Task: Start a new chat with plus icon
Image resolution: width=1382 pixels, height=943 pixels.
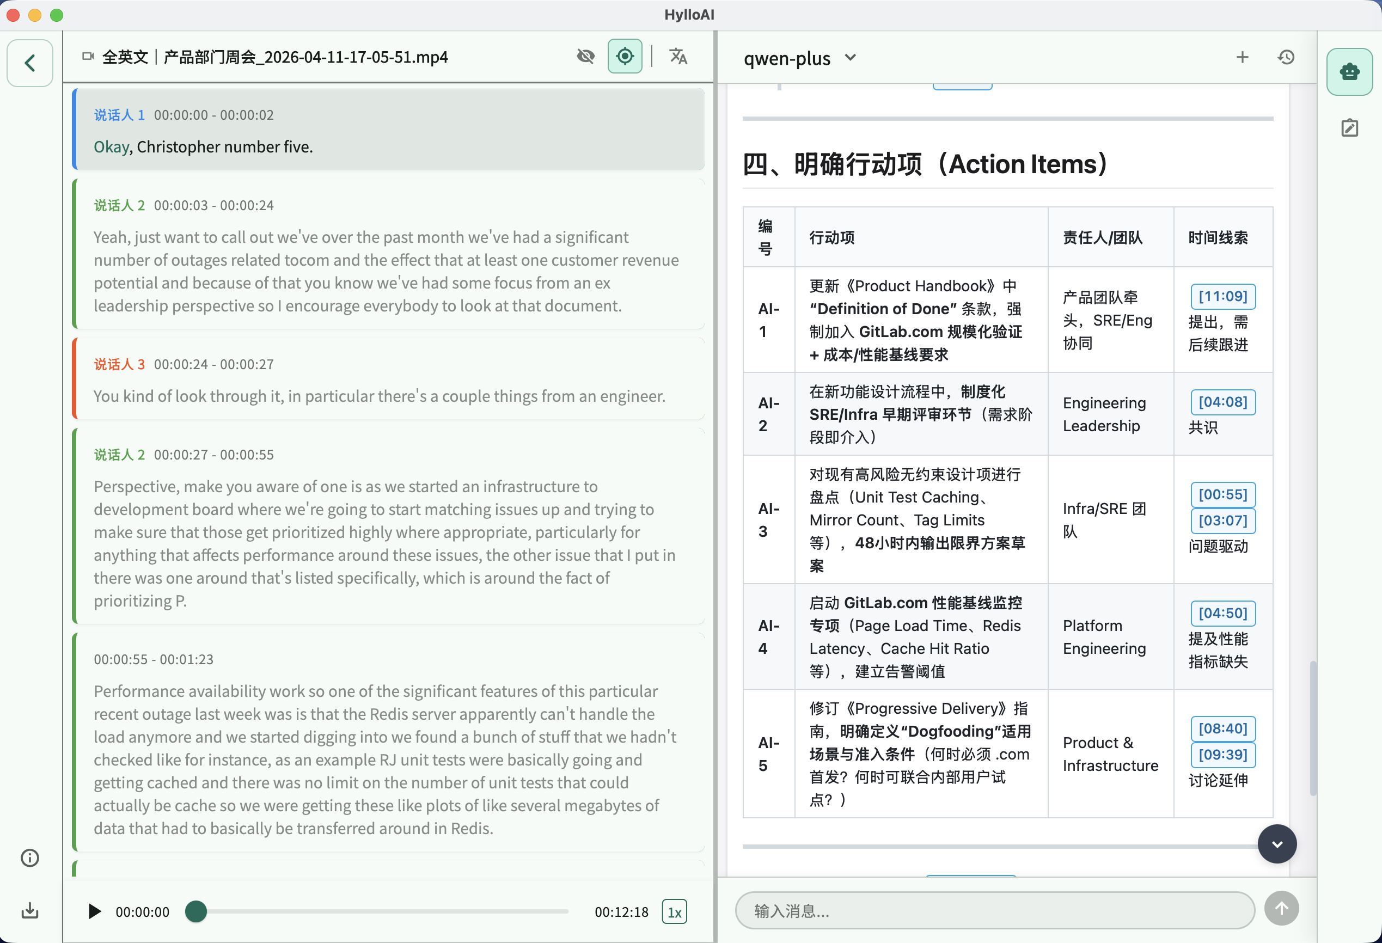Action: coord(1242,57)
